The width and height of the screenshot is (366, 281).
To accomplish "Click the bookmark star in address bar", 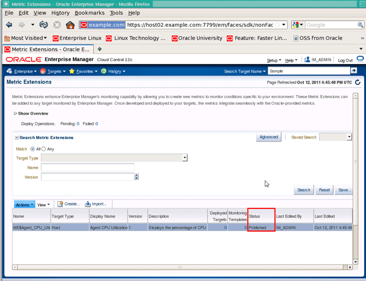I will [278, 25].
